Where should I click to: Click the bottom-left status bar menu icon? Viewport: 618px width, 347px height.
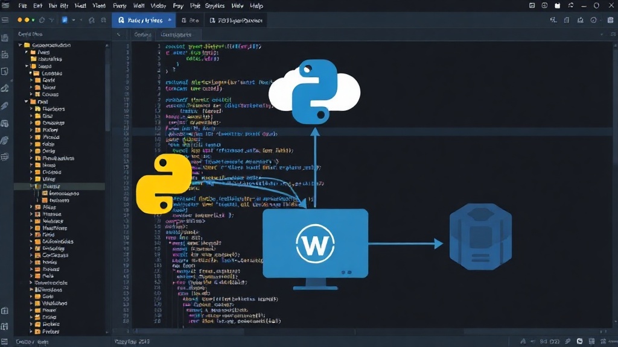(x=4, y=342)
